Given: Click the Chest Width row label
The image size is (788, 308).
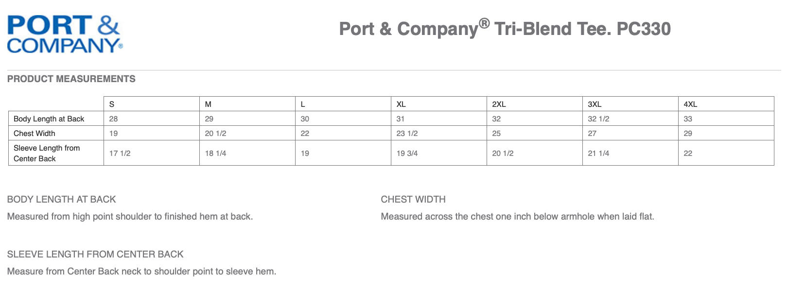Looking at the screenshot, I should 35,133.
